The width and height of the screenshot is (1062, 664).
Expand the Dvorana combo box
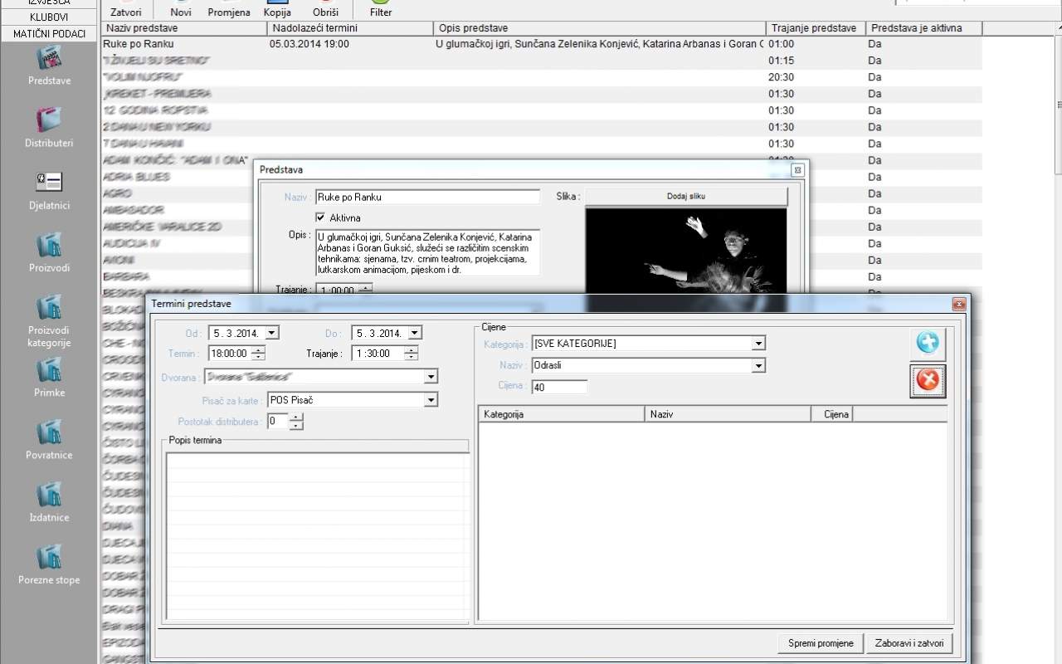(430, 378)
